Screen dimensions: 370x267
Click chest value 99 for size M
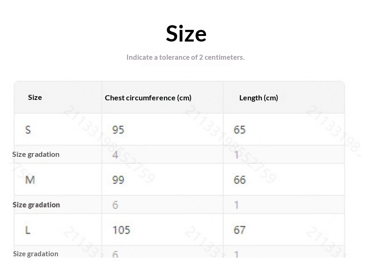[118, 180]
